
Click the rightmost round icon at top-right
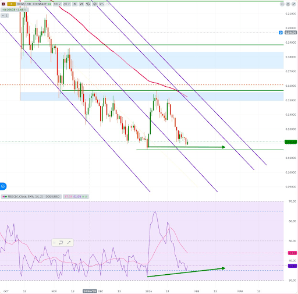coord(293,4)
